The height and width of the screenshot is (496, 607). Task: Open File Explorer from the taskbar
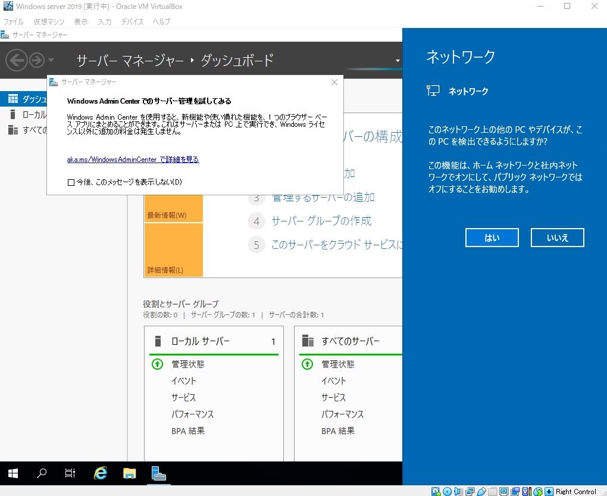click(129, 473)
